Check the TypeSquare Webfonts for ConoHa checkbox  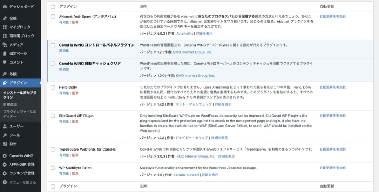(x=53, y=150)
